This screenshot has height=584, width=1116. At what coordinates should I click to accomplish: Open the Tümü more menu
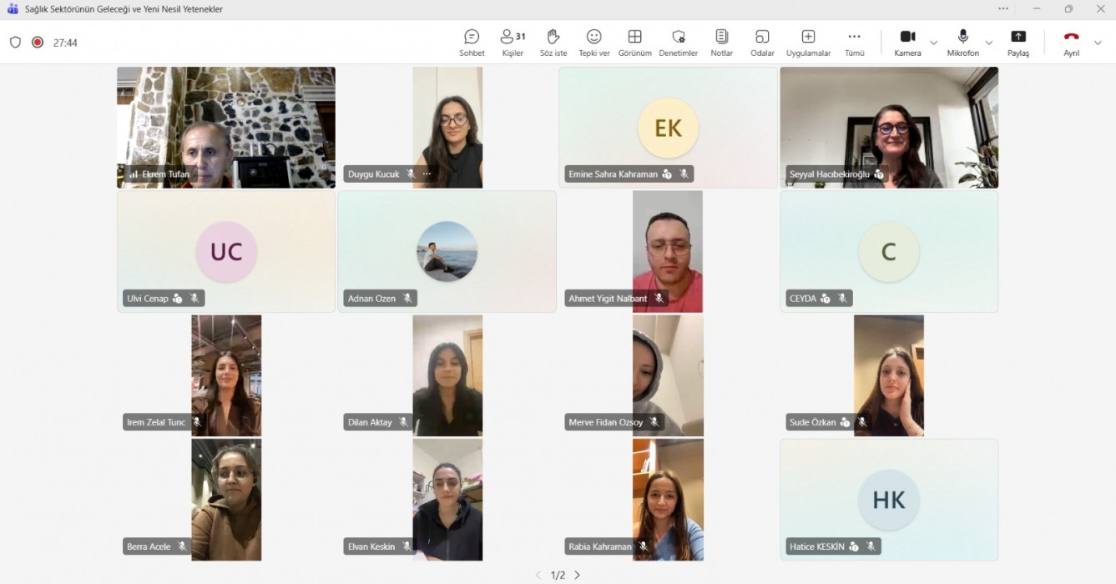pyautogui.click(x=854, y=42)
